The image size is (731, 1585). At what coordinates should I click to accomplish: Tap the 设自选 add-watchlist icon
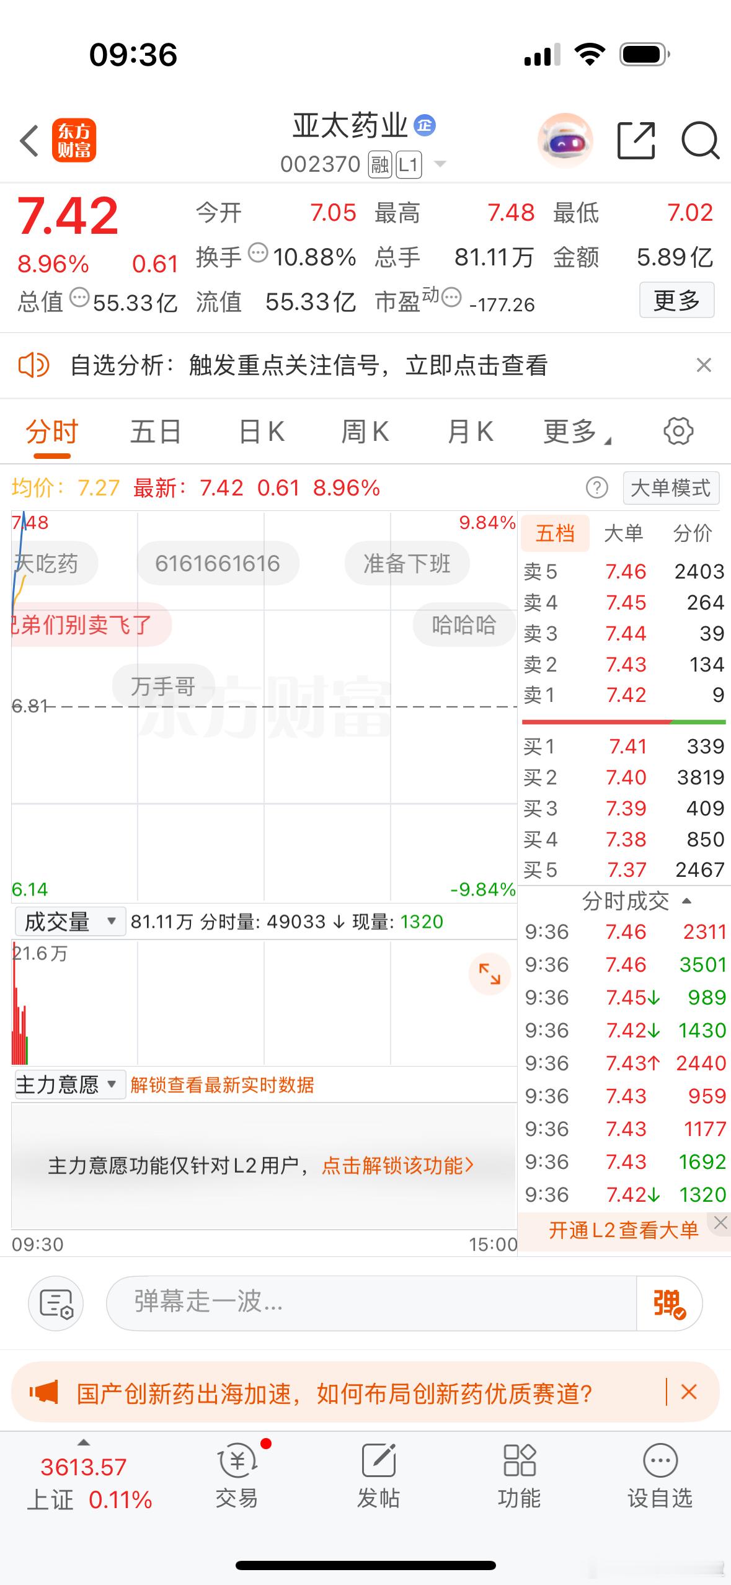click(x=660, y=1476)
